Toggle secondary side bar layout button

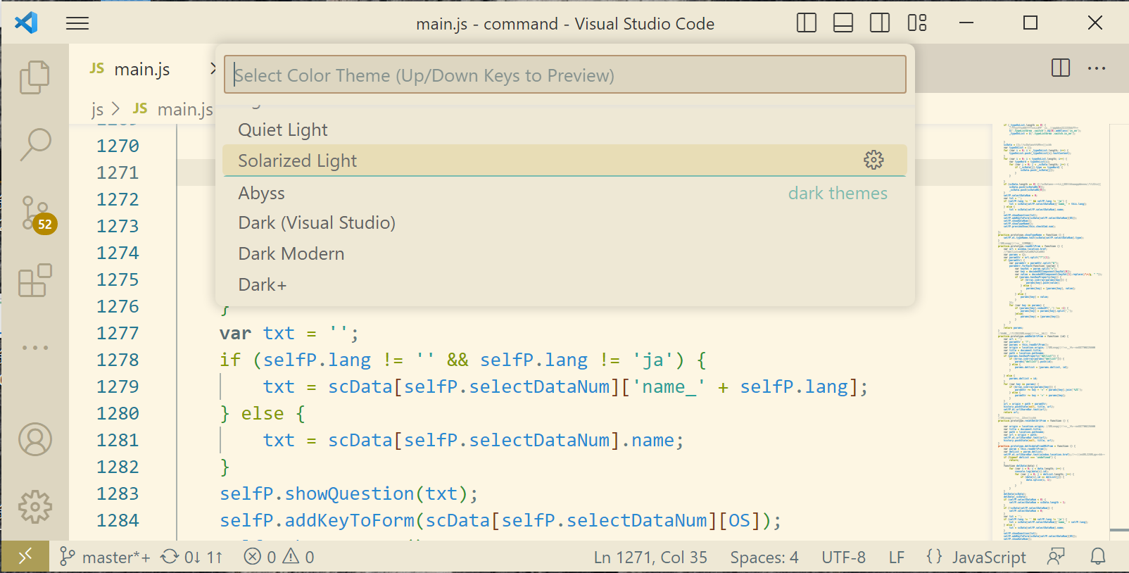pyautogui.click(x=880, y=23)
